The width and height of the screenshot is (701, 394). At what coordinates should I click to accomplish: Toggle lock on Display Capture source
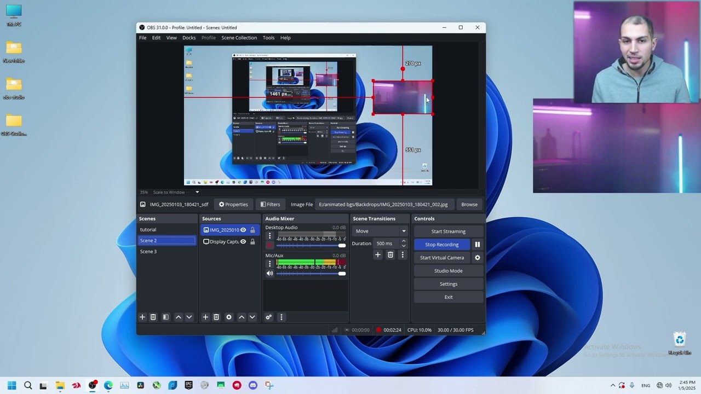252,242
